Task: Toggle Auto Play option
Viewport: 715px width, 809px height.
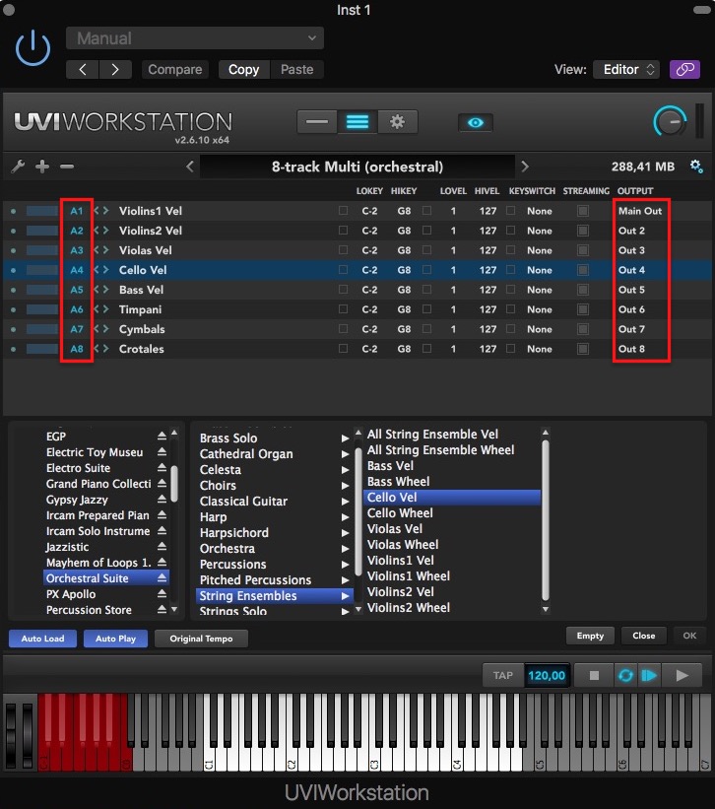Action: 115,639
